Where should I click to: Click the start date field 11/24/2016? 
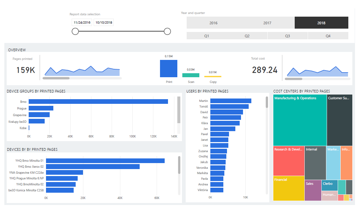tap(82, 23)
